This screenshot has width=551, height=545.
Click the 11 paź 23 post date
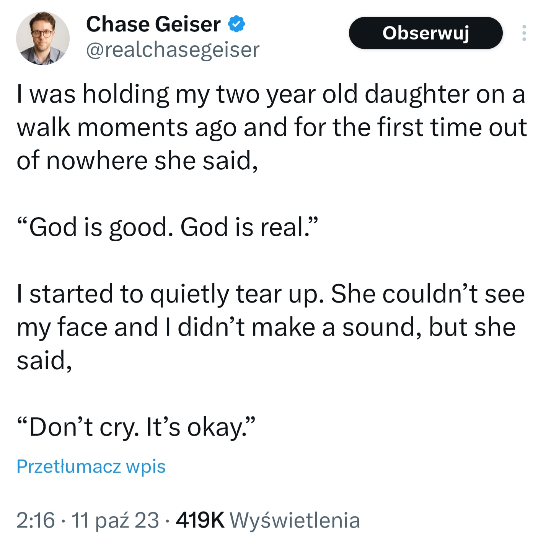tap(115, 520)
